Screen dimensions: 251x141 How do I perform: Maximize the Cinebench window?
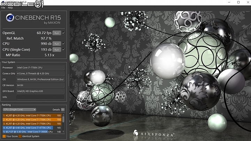tap(238, 2)
